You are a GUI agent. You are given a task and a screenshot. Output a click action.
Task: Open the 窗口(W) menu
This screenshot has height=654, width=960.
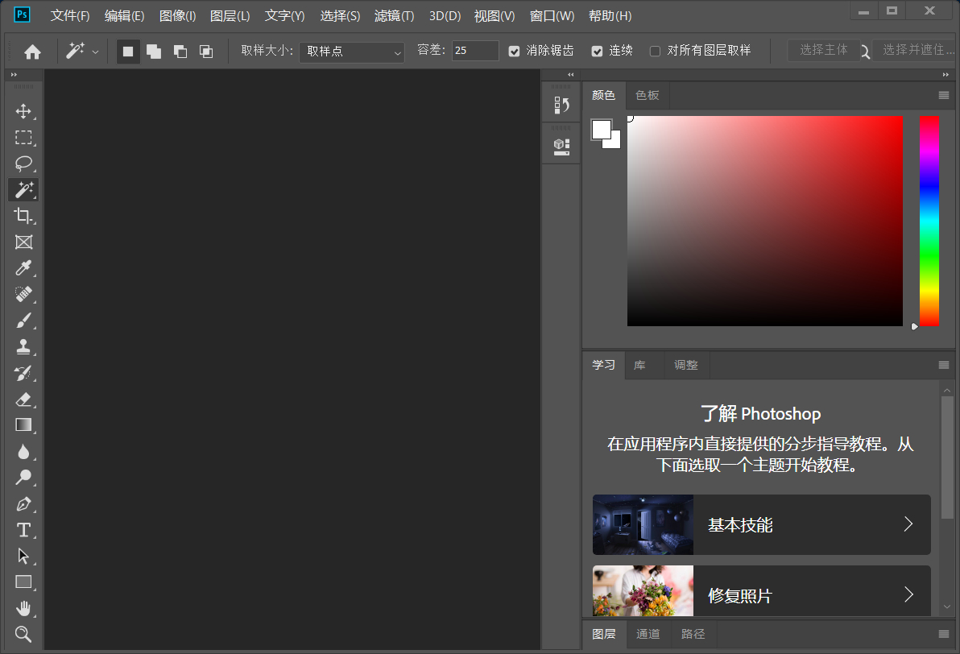(x=552, y=16)
